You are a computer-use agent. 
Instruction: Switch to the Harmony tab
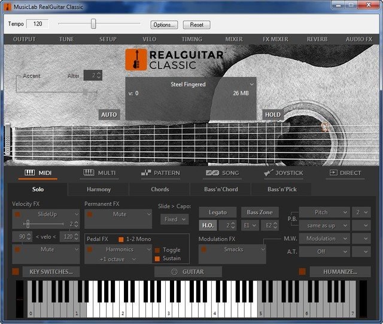point(99,189)
